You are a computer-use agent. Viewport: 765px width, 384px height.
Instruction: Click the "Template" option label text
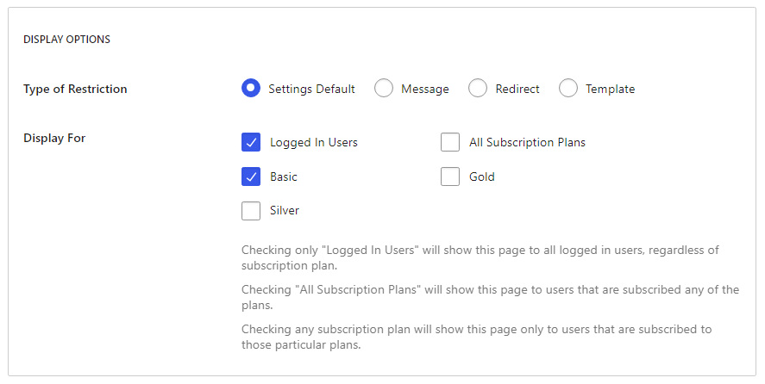pos(610,89)
